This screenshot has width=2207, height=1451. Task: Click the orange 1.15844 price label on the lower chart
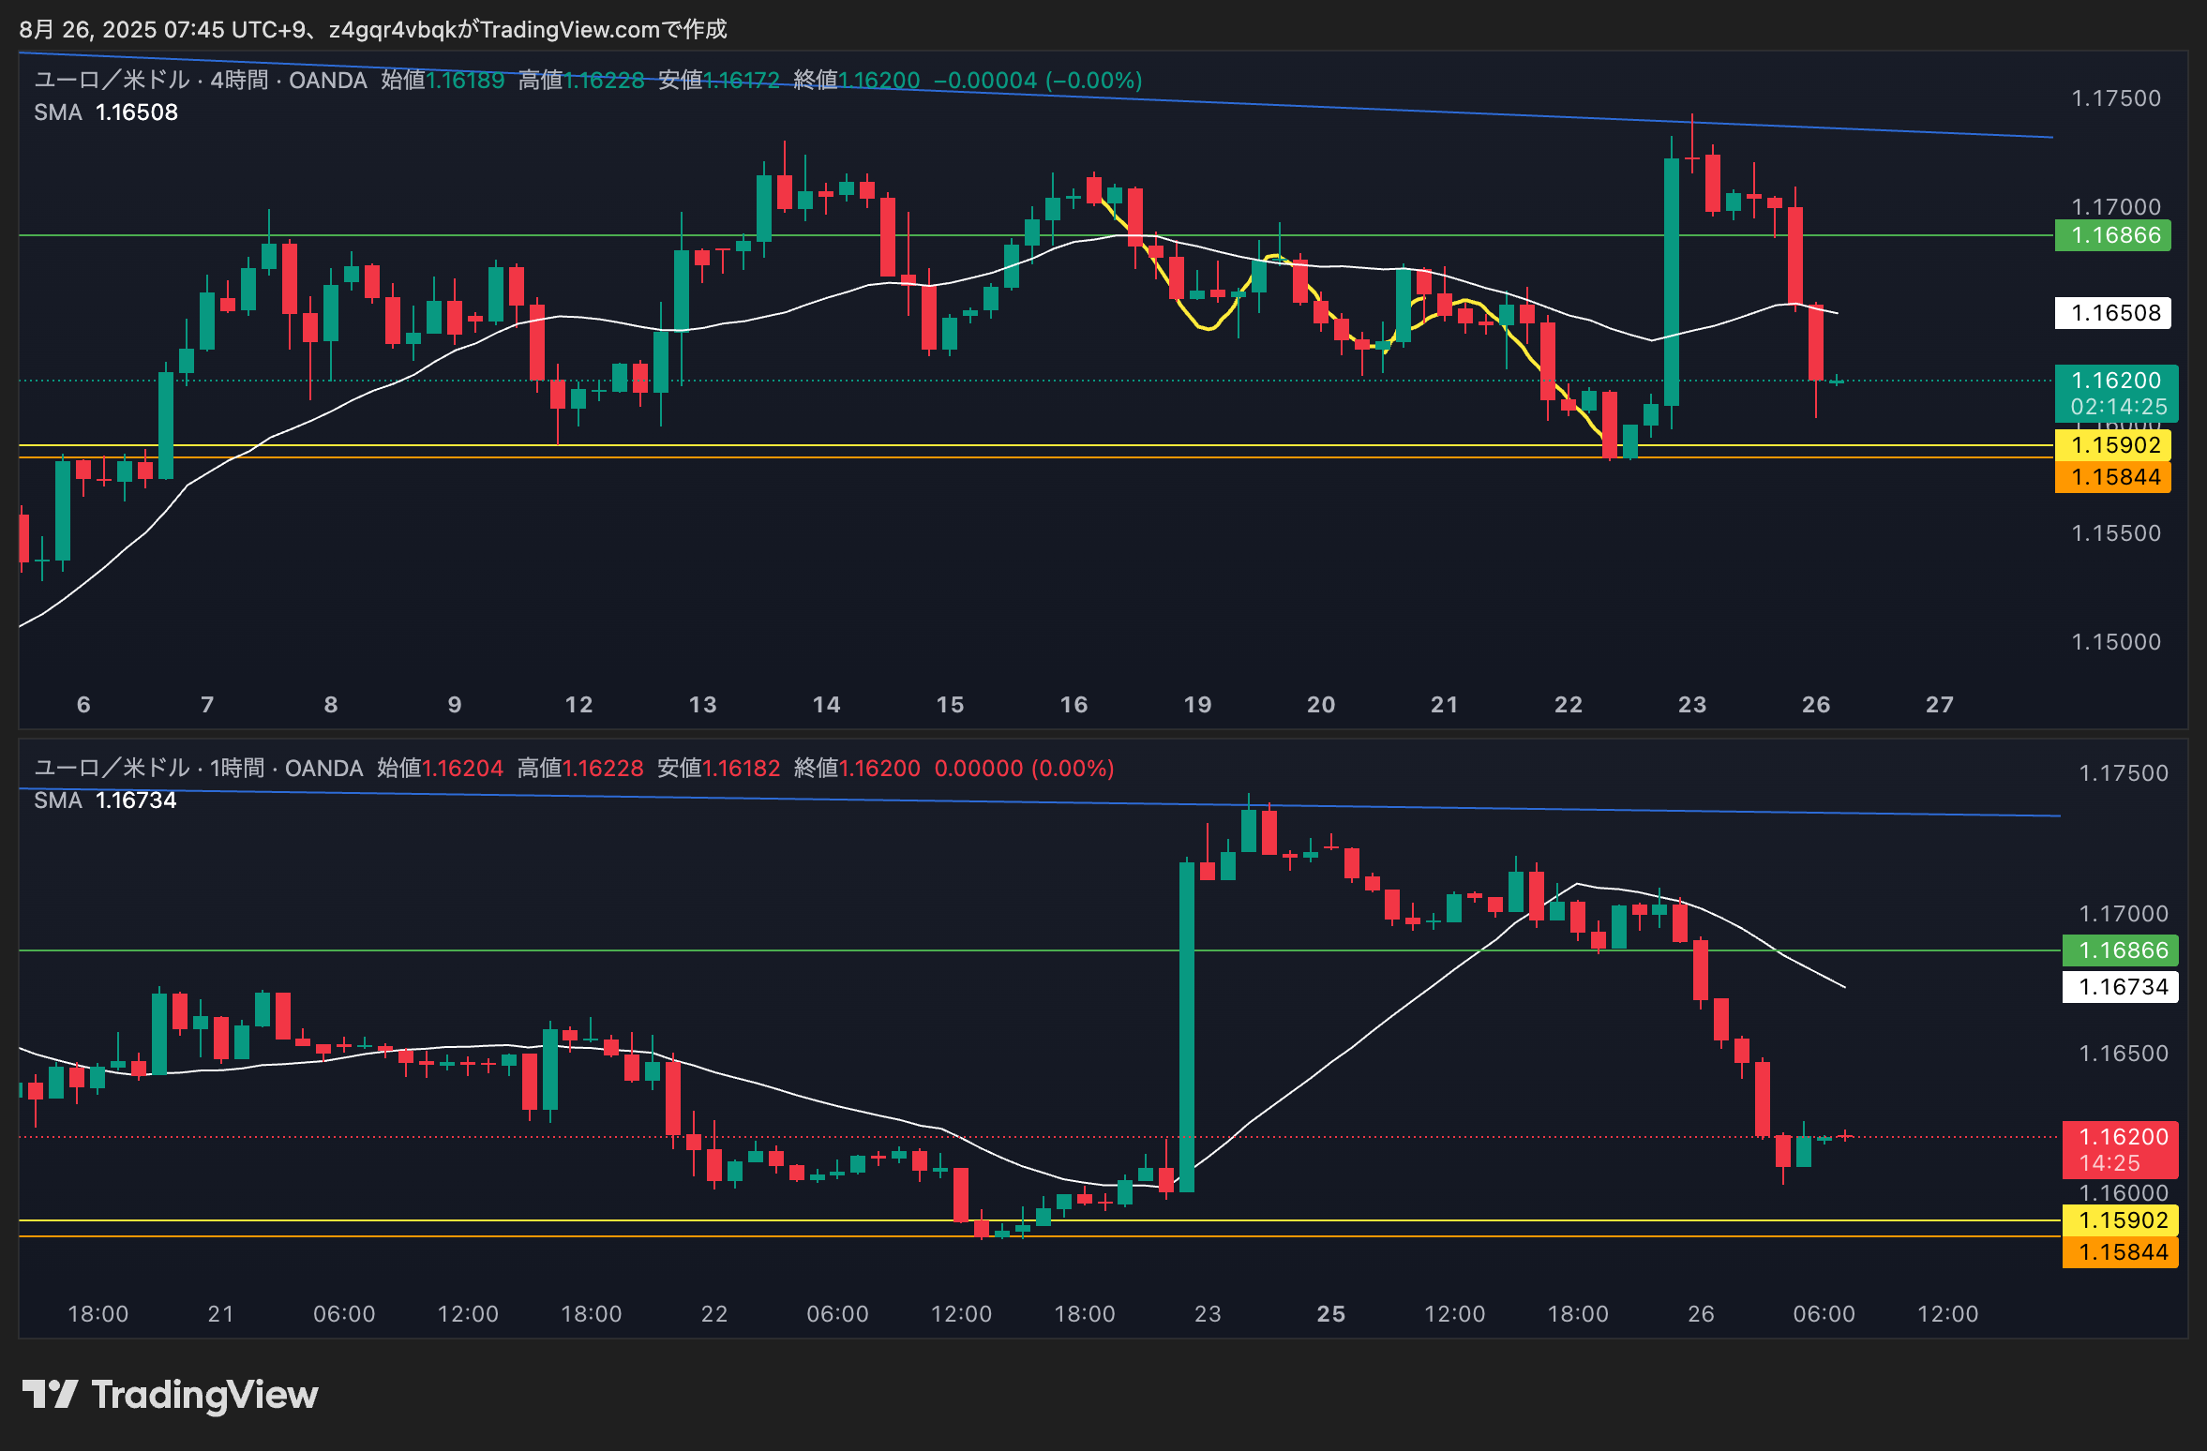[x=2119, y=1252]
